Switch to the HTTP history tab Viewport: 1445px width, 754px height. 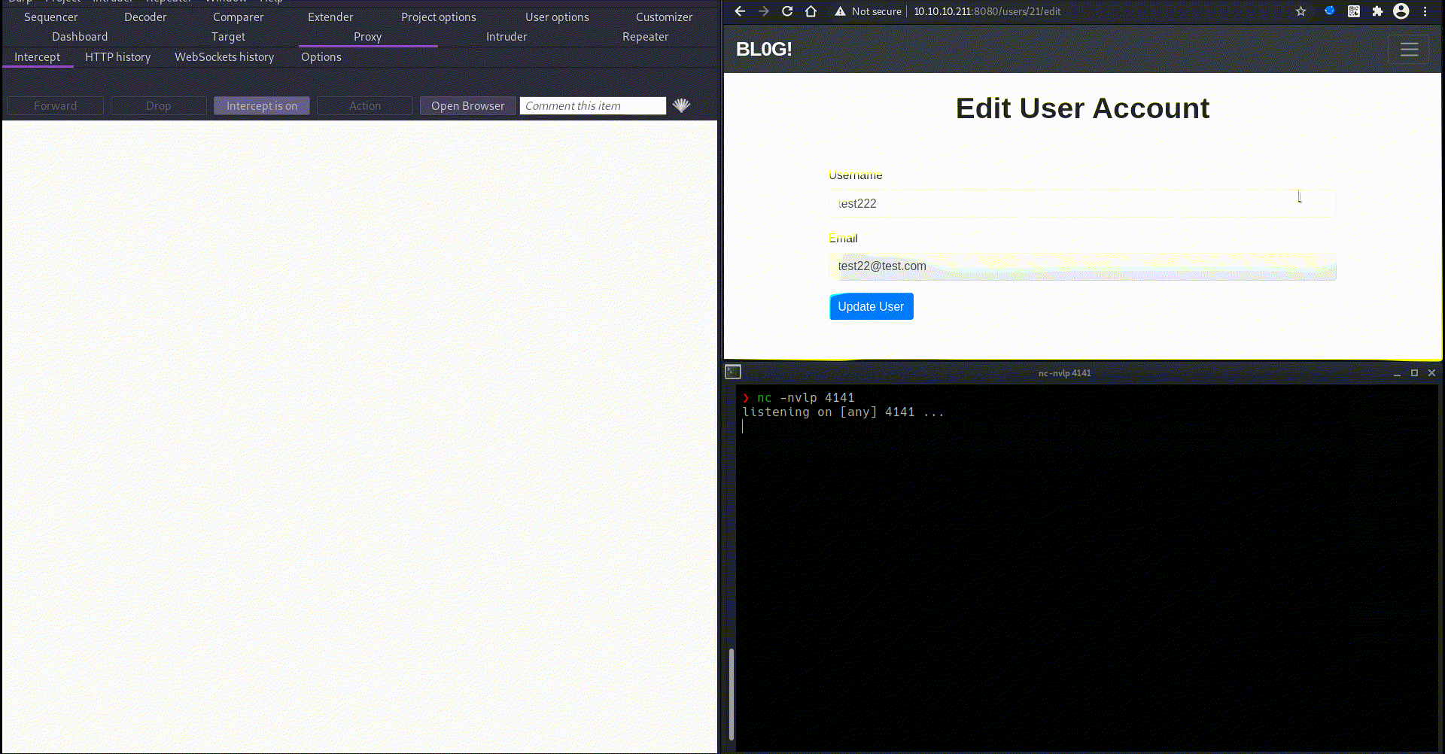[117, 57]
